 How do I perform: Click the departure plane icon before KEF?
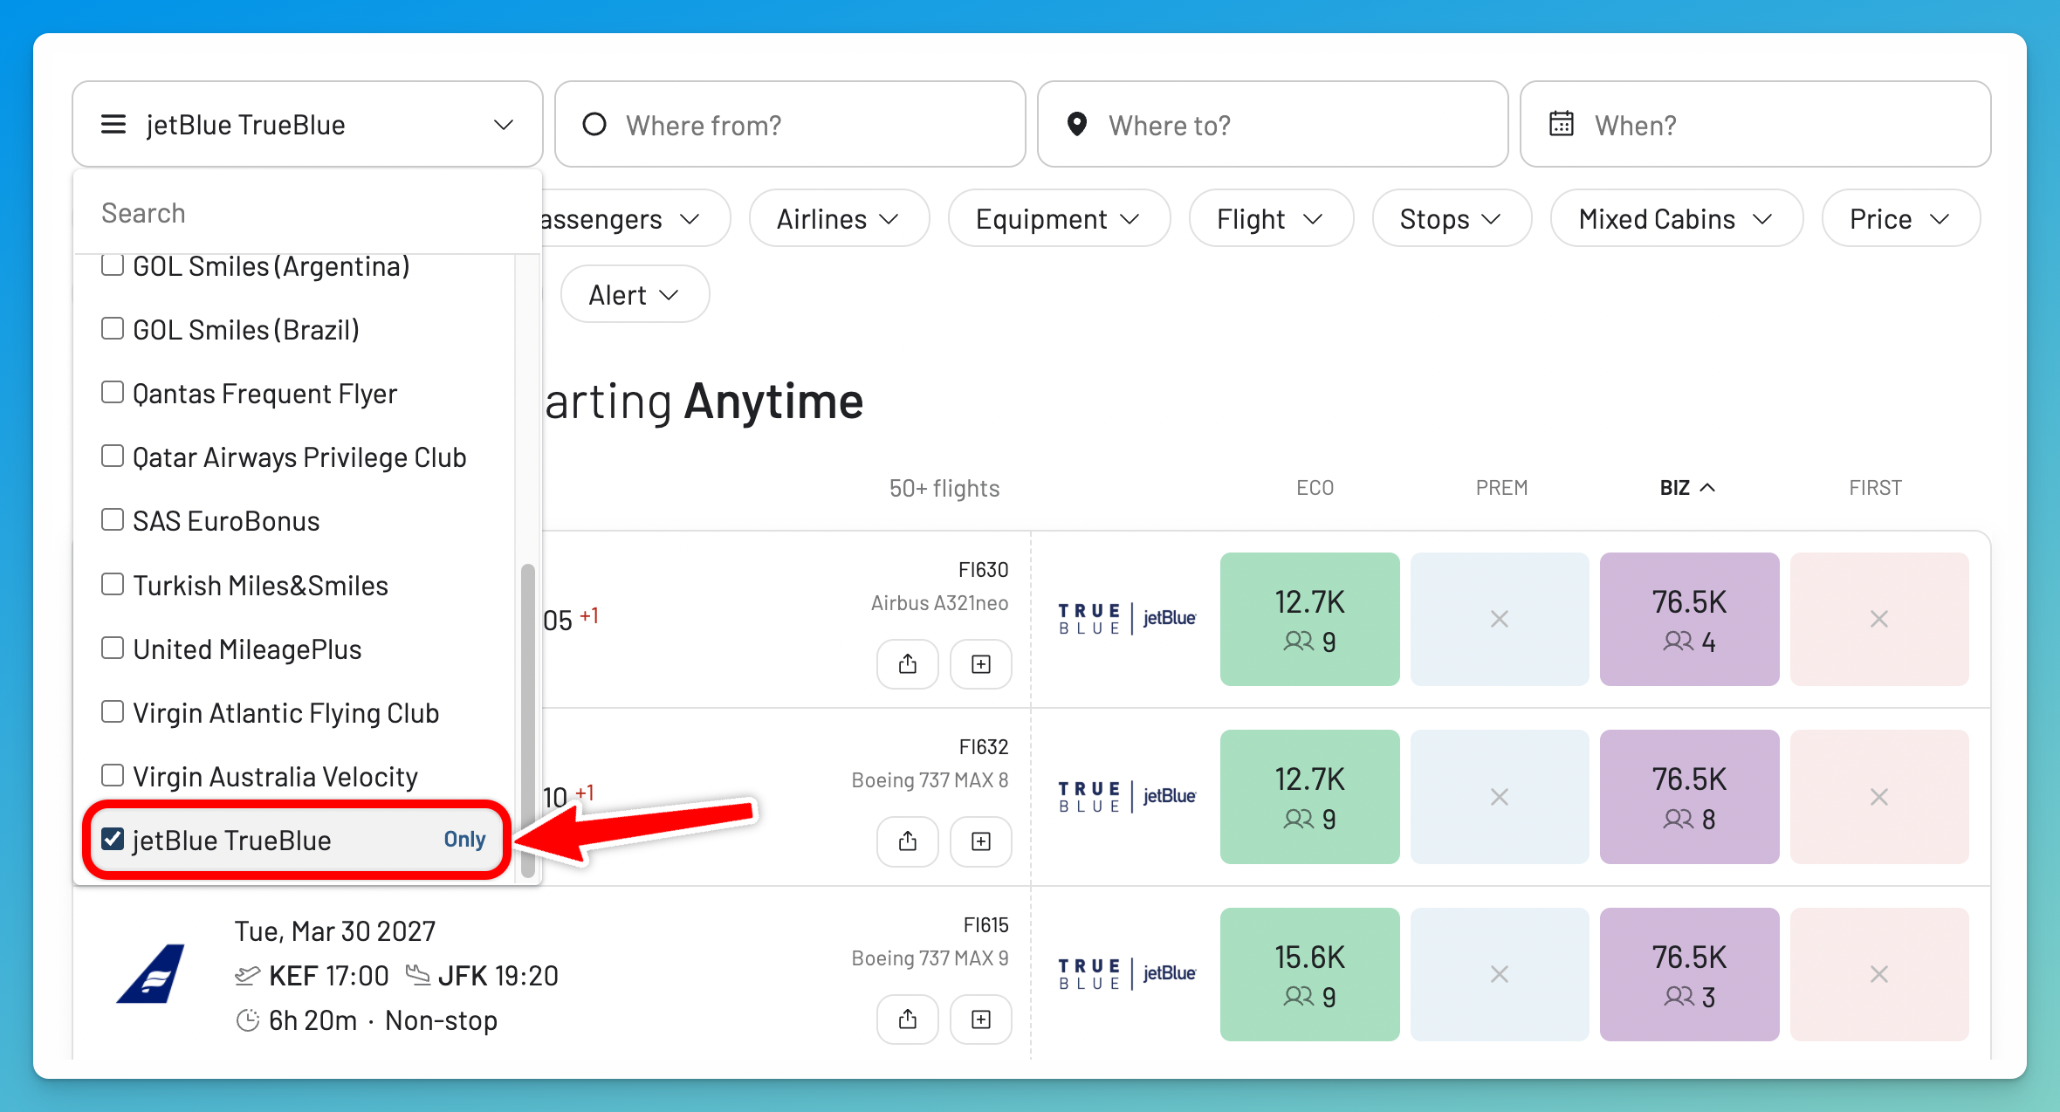tap(248, 975)
